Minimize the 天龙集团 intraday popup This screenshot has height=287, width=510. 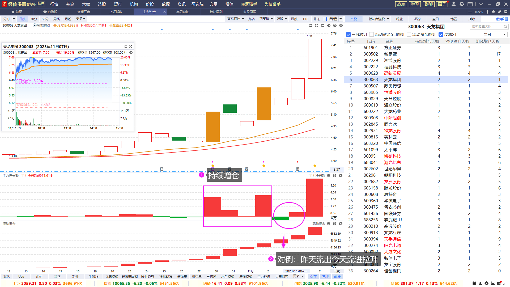[126, 47]
